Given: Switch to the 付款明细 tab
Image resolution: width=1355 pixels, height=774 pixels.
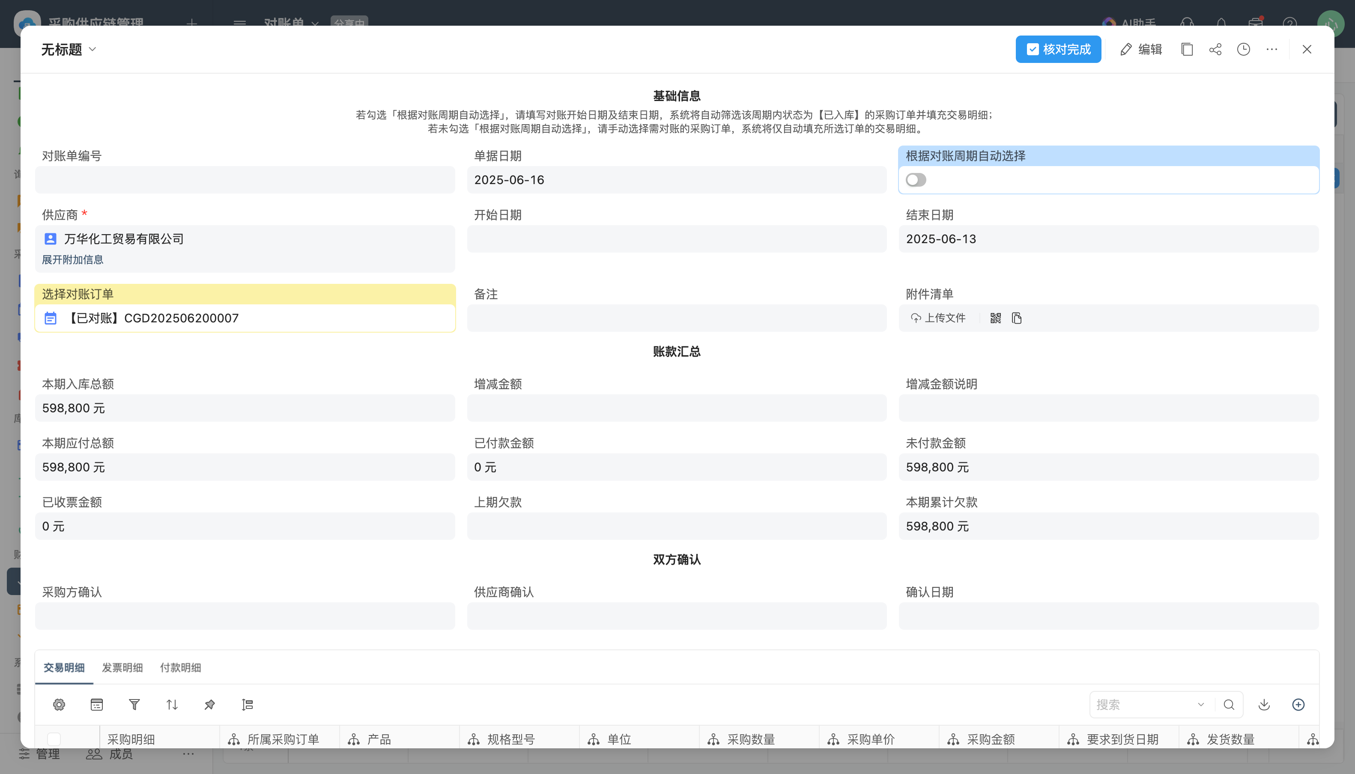Looking at the screenshot, I should (180, 668).
